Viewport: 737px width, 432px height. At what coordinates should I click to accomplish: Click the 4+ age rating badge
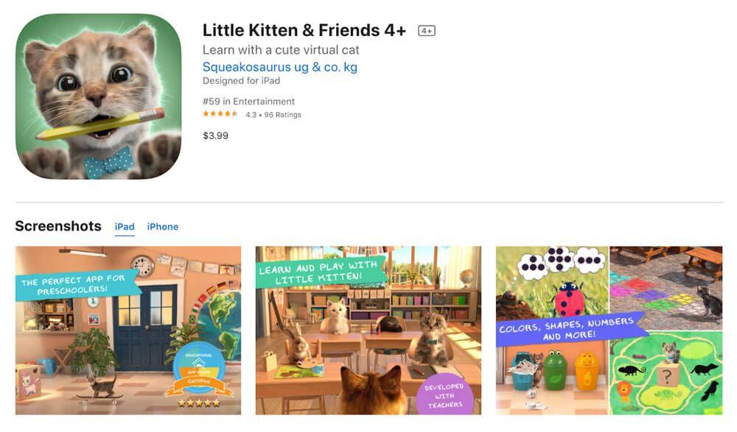coord(426,31)
